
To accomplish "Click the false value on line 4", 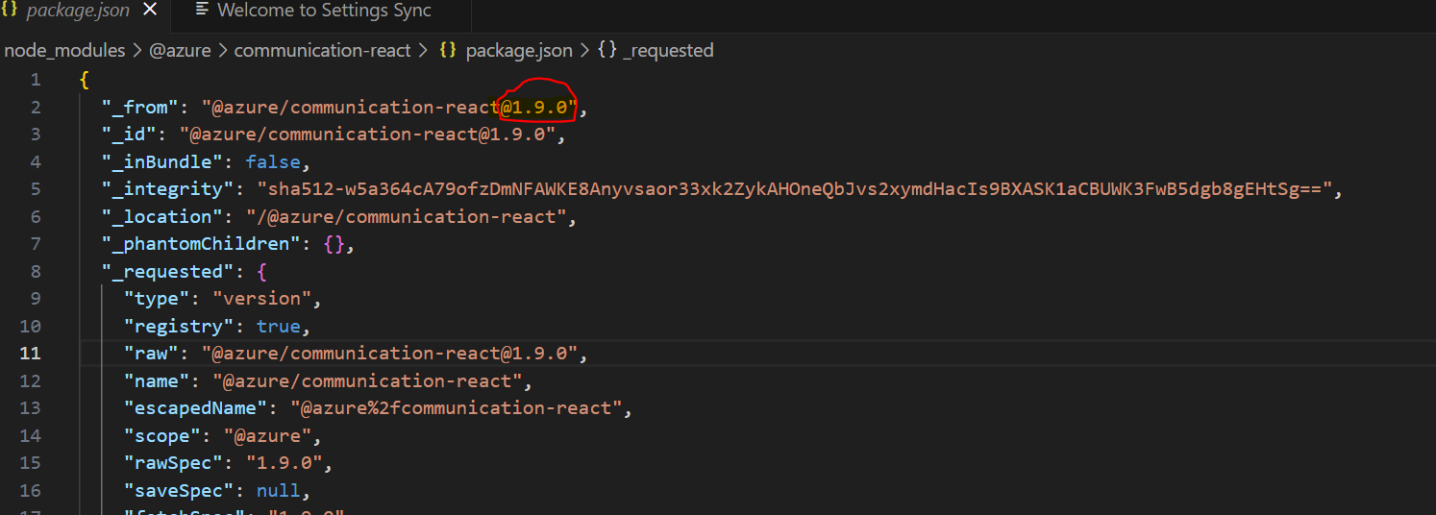I will click(x=272, y=161).
